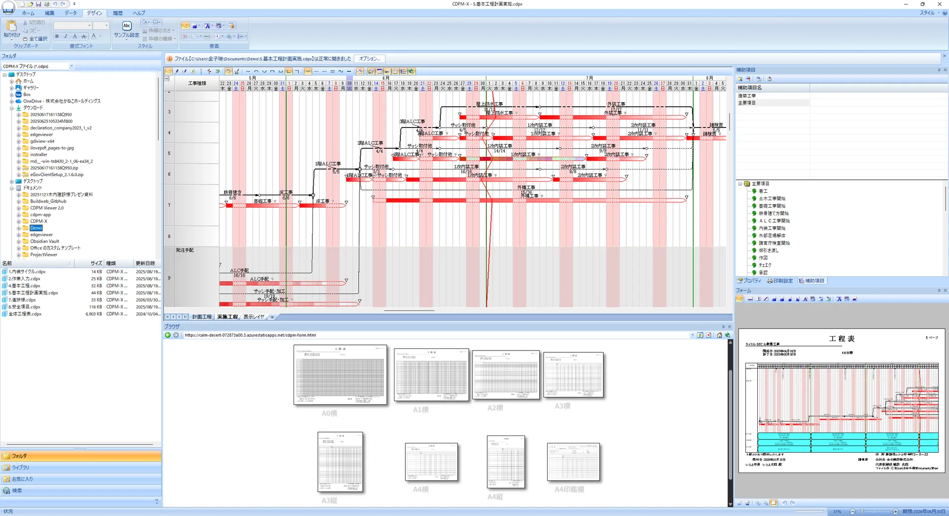Select pointer tool in フォーム toolbar
The height and width of the screenshot is (516, 949).
tap(739, 299)
